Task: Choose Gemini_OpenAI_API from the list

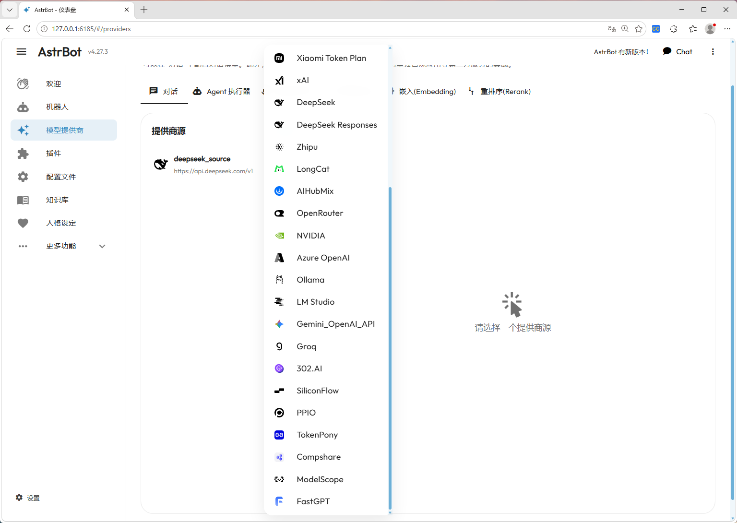Action: (x=326, y=324)
